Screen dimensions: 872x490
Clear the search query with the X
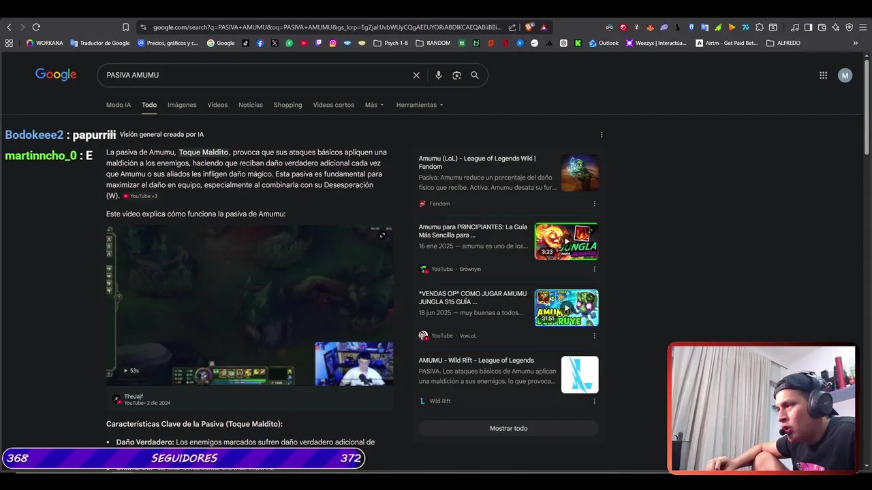[x=416, y=75]
